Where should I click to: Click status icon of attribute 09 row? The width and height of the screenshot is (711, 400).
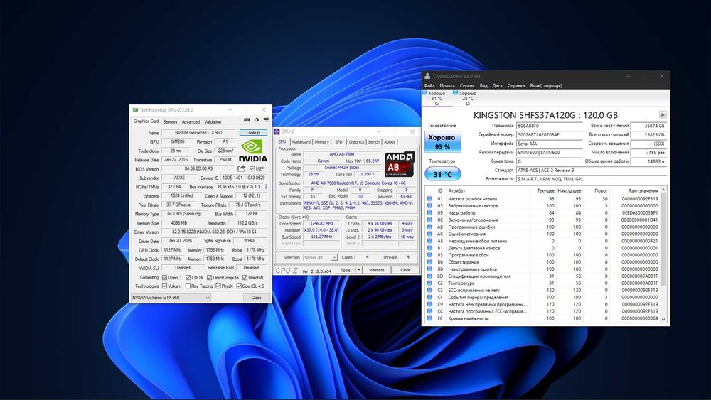(x=429, y=212)
